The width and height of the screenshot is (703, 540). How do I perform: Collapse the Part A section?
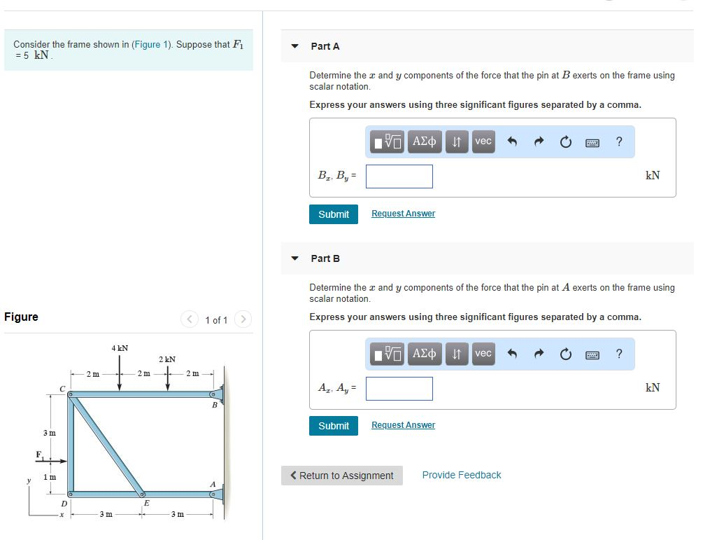(x=294, y=46)
